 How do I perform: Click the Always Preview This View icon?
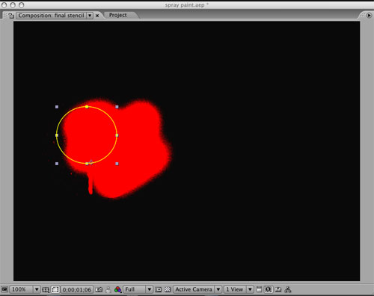click(4, 289)
